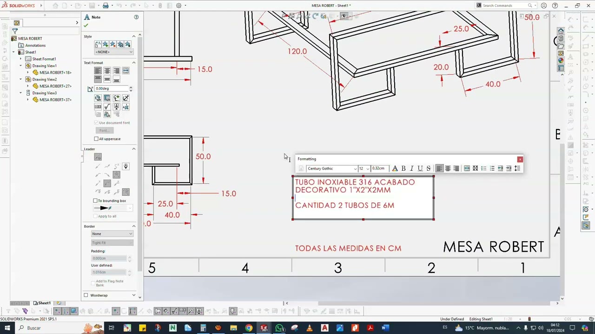
Task: Toggle To bounding box checkbox
Action: pyautogui.click(x=95, y=201)
